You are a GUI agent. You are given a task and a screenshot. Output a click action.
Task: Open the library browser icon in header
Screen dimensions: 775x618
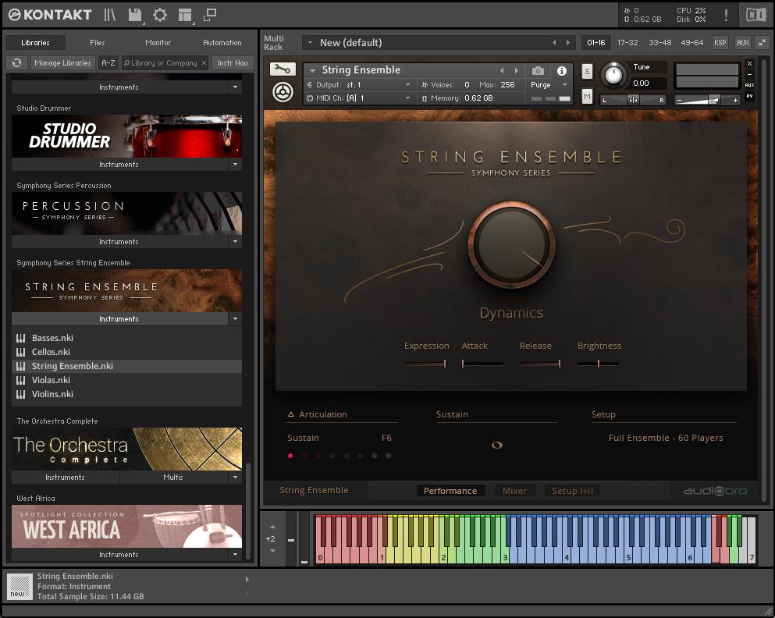pyautogui.click(x=110, y=15)
